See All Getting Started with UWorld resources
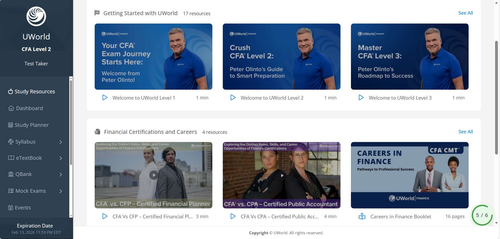The width and height of the screenshot is (500, 239). [465, 13]
